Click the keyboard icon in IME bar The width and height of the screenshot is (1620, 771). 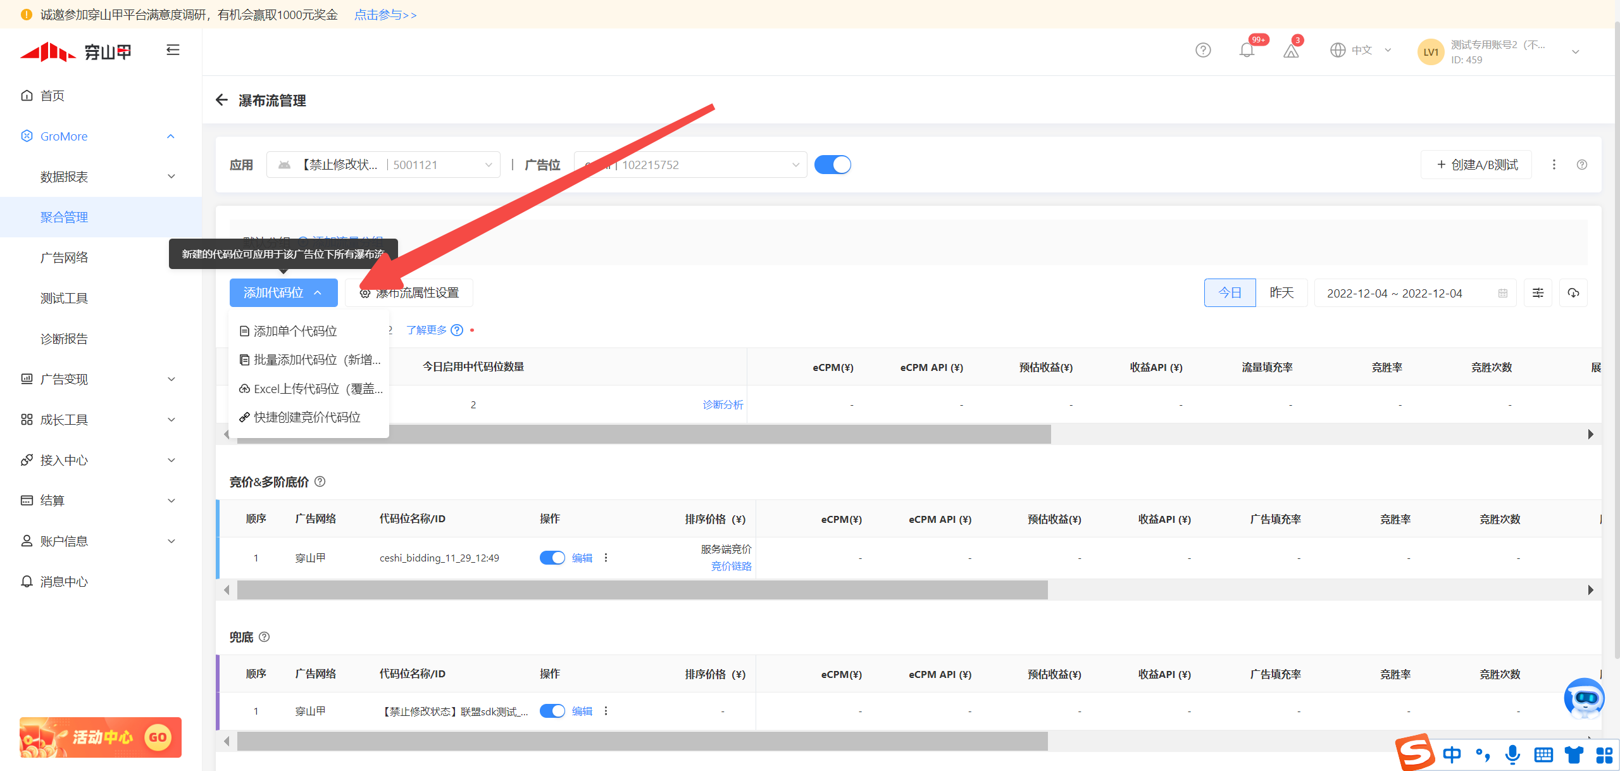(1543, 755)
